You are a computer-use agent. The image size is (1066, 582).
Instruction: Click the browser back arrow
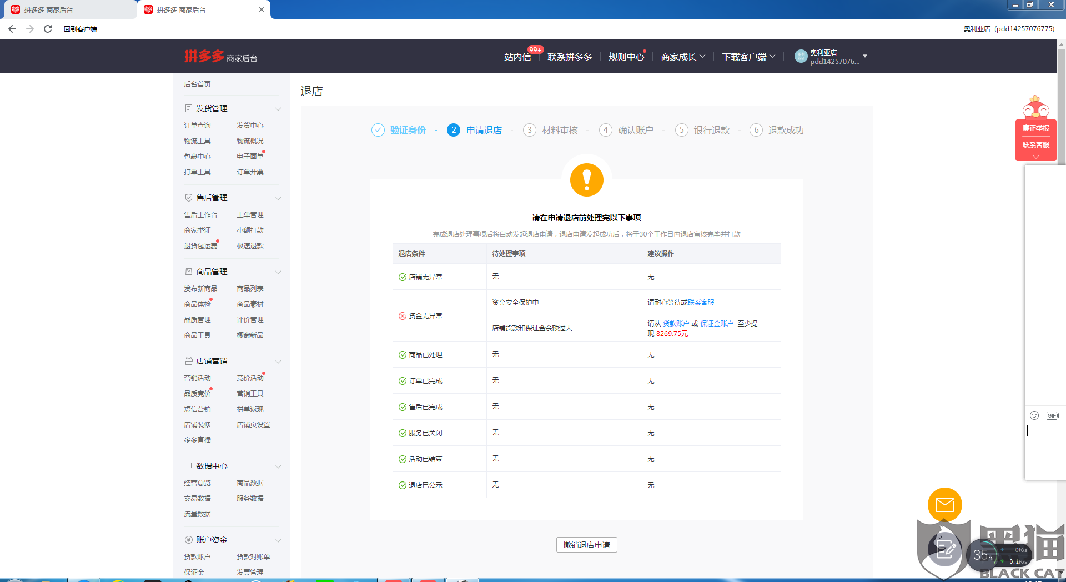point(12,29)
